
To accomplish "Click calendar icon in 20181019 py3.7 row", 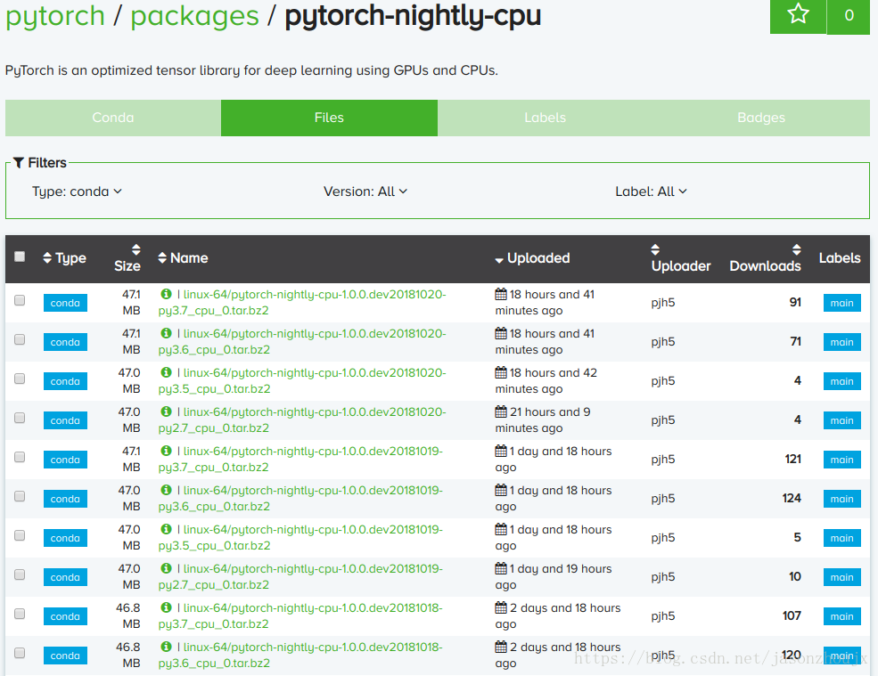I will 501,451.
